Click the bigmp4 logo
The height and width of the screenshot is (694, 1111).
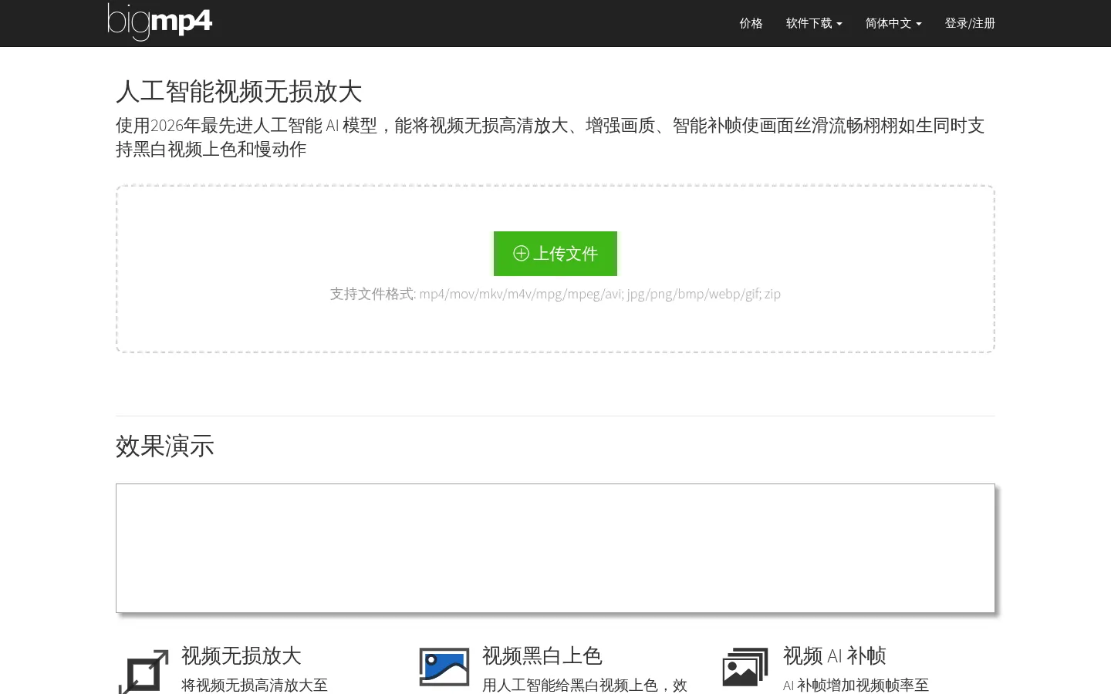160,22
